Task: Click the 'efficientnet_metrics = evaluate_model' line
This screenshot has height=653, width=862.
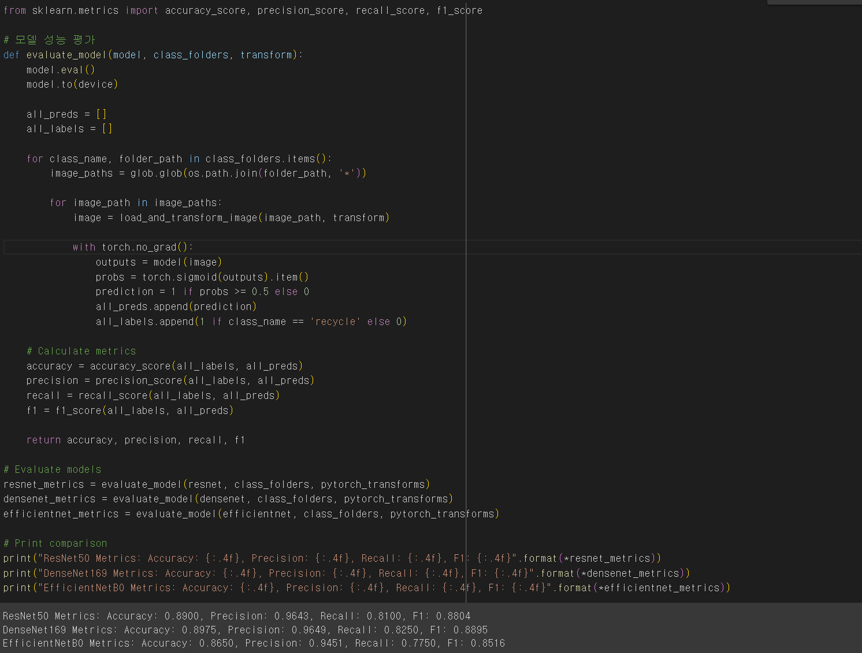Action: click(x=251, y=514)
